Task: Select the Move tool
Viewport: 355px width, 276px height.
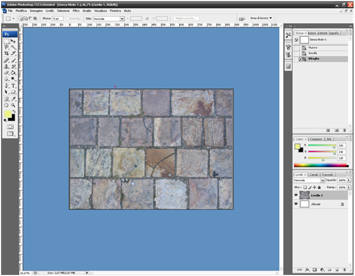Action: [x=13, y=41]
